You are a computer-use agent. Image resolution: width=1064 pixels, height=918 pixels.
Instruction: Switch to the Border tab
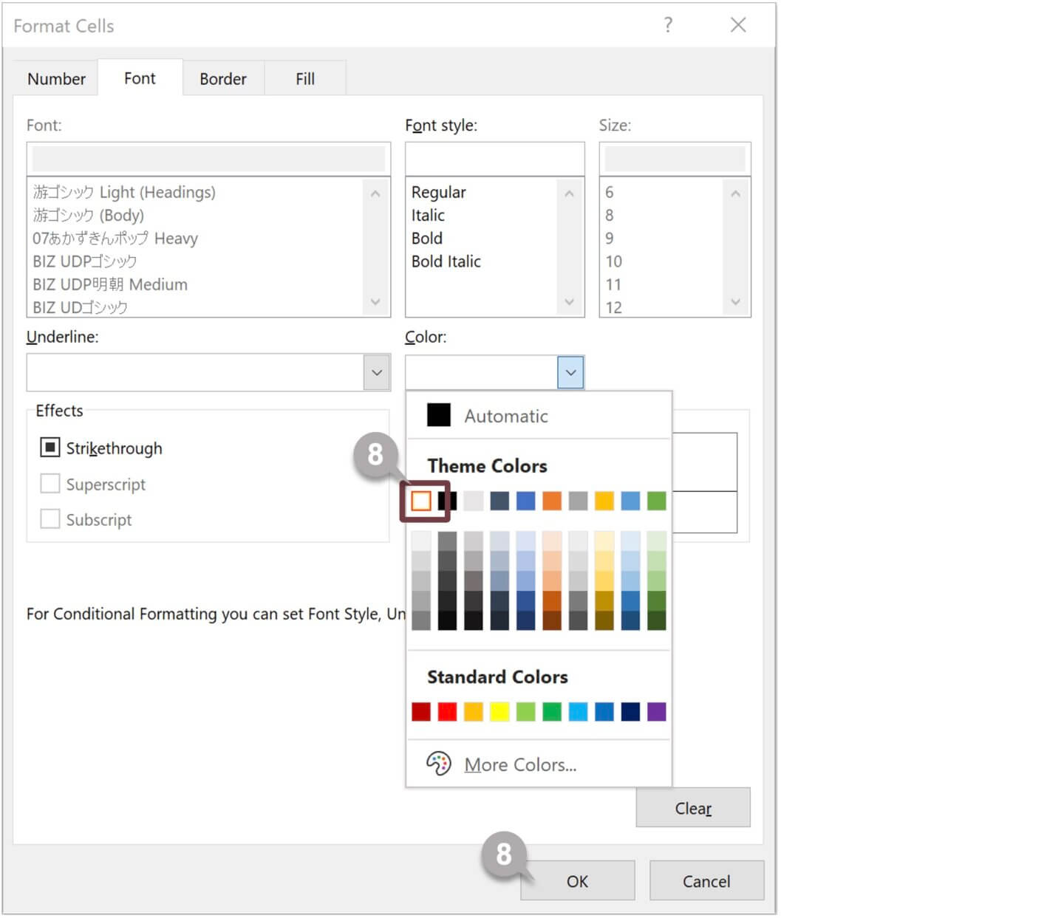(222, 79)
